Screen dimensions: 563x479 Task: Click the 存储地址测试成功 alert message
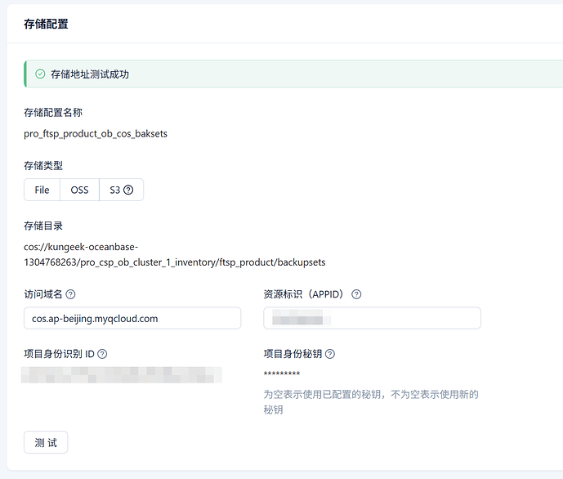pyautogui.click(x=90, y=74)
